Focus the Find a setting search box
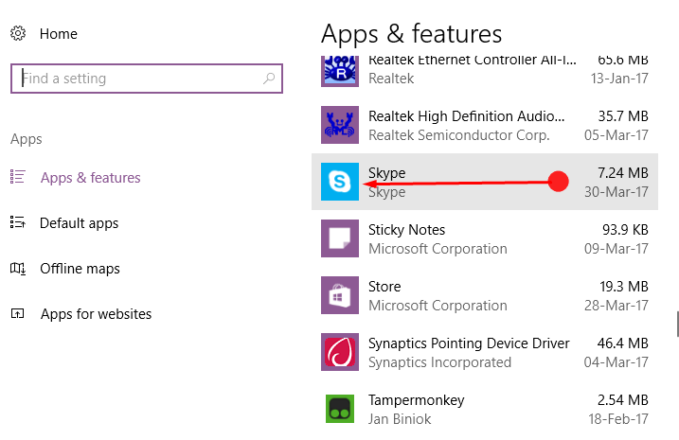The width and height of the screenshot is (679, 440). (x=147, y=79)
